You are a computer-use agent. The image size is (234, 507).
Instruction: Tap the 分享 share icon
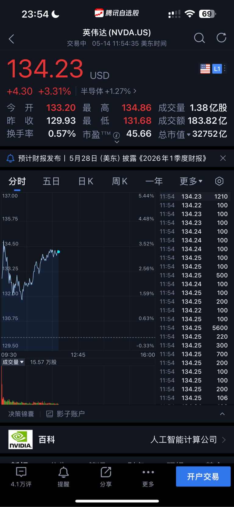click(x=106, y=472)
